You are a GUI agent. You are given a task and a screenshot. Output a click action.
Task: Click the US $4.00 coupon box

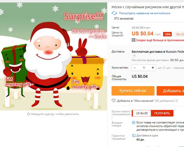coord(141,113)
